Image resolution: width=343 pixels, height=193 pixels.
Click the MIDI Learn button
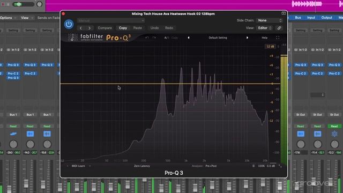pyautogui.click(x=78, y=166)
